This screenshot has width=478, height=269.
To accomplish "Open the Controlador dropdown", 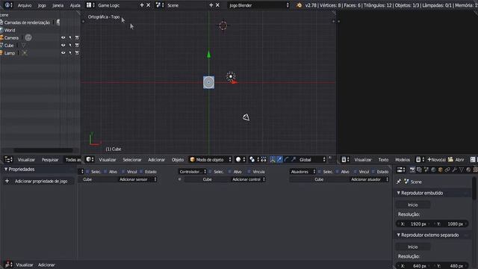I will (x=193, y=172).
